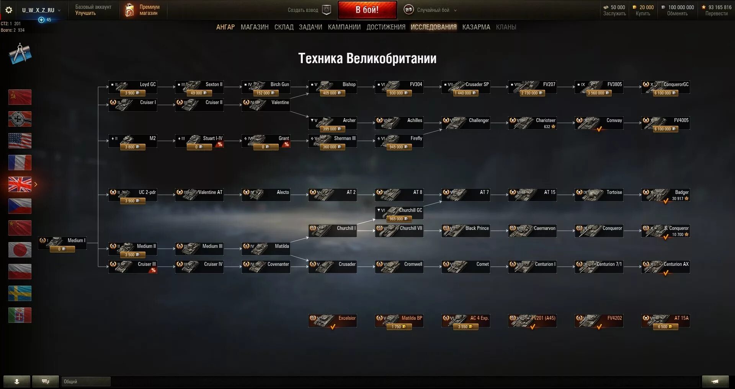Open the chat channels icon
Viewport: 735px width, 389px height.
click(x=46, y=381)
